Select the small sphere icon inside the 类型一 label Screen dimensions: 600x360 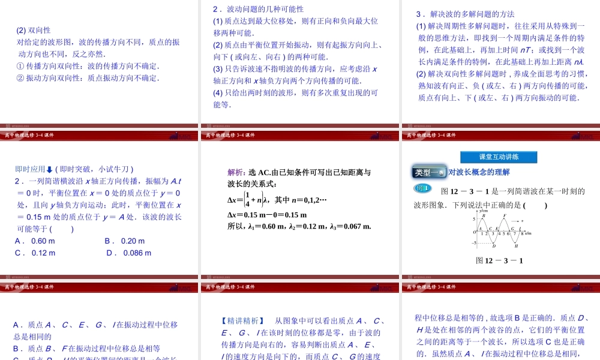pyautogui.click(x=442, y=173)
